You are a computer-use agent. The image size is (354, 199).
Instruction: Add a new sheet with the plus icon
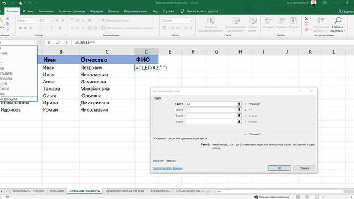[208, 191]
